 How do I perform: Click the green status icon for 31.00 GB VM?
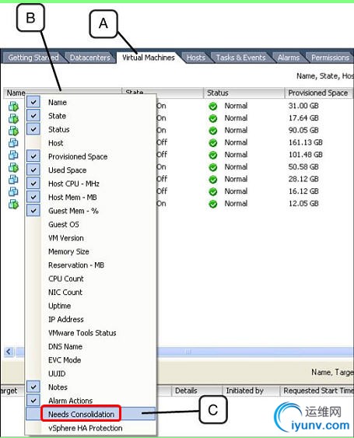tap(213, 106)
